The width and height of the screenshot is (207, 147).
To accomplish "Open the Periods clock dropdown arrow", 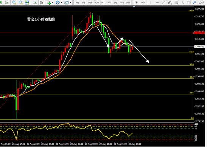I will click(62, 3).
